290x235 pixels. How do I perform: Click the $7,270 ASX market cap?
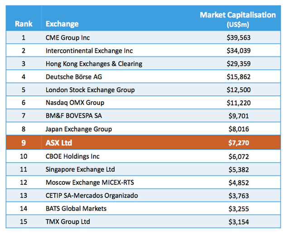click(238, 143)
